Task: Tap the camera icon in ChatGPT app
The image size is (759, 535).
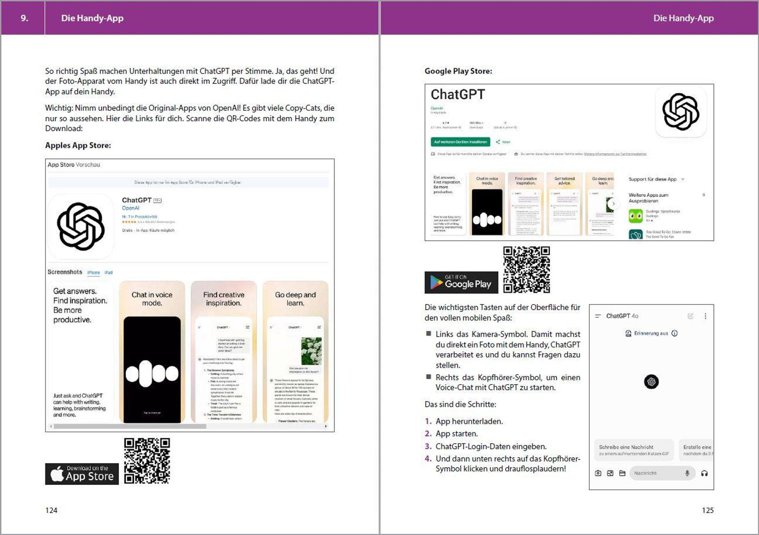Action: [x=598, y=473]
